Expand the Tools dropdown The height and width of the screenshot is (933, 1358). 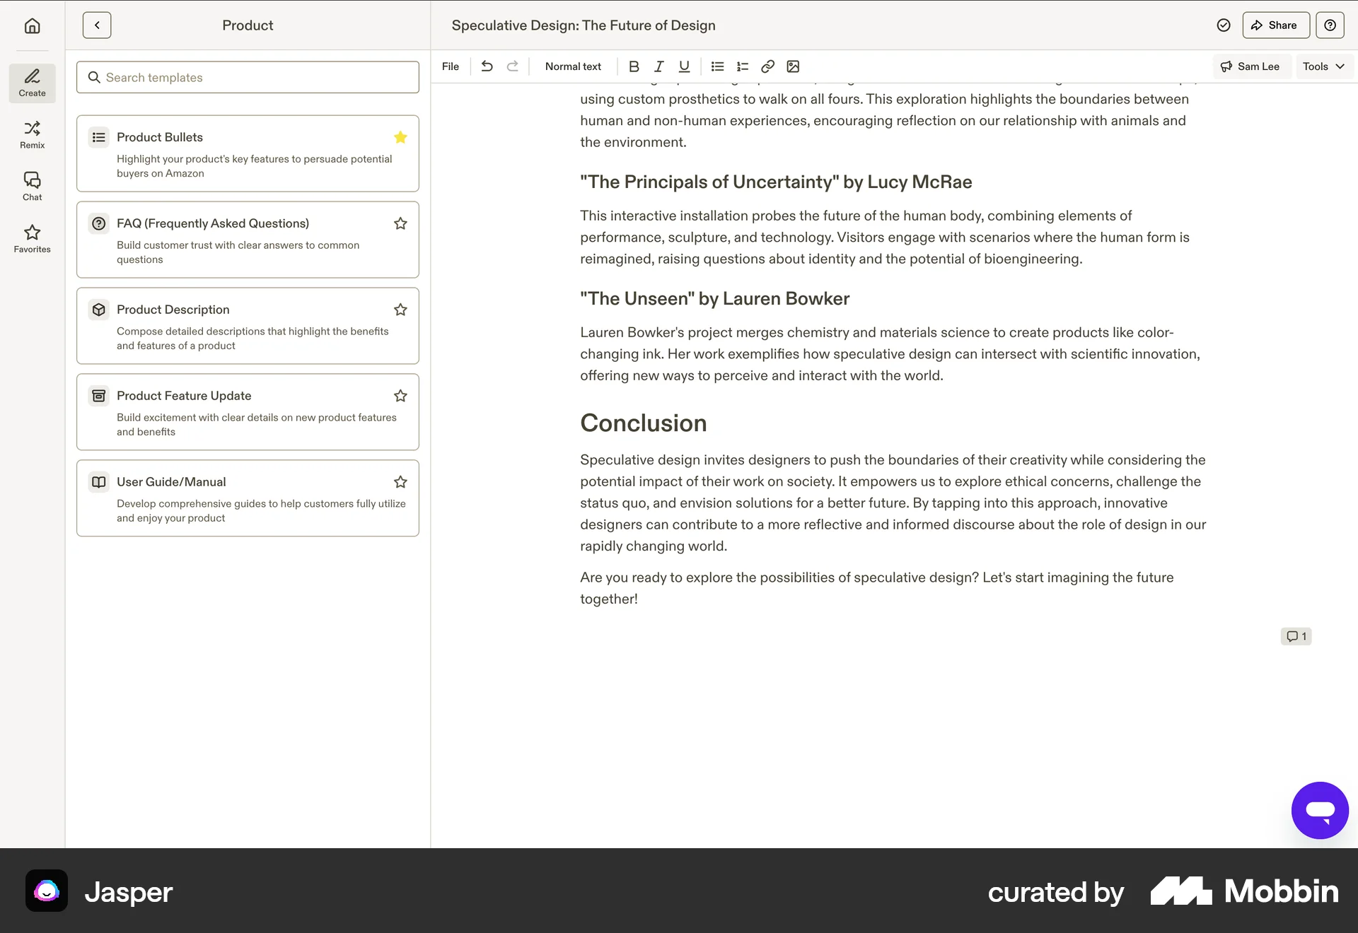[1323, 66]
